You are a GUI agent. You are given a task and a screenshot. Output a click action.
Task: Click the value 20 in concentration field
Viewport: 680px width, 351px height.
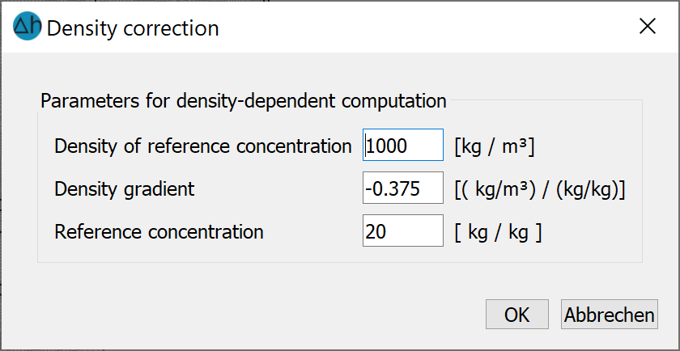click(376, 232)
